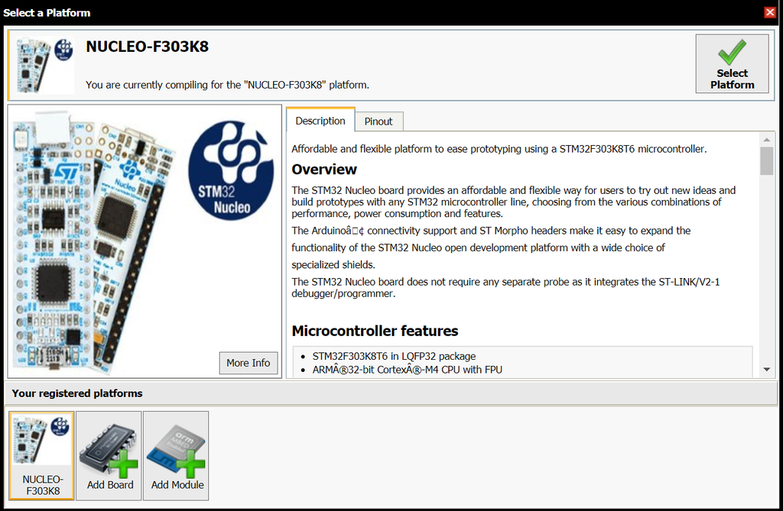
Task: Click the 'Affordable and flexible platform' sentence
Action: click(x=499, y=149)
